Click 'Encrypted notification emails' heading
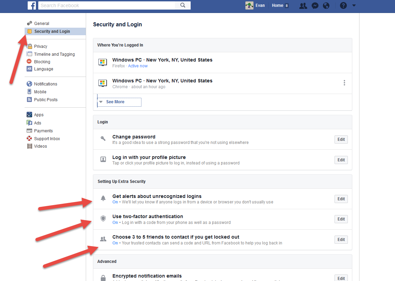Image resolution: width=395 pixels, height=281 pixels. click(147, 276)
